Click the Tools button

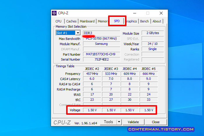(x=108, y=122)
